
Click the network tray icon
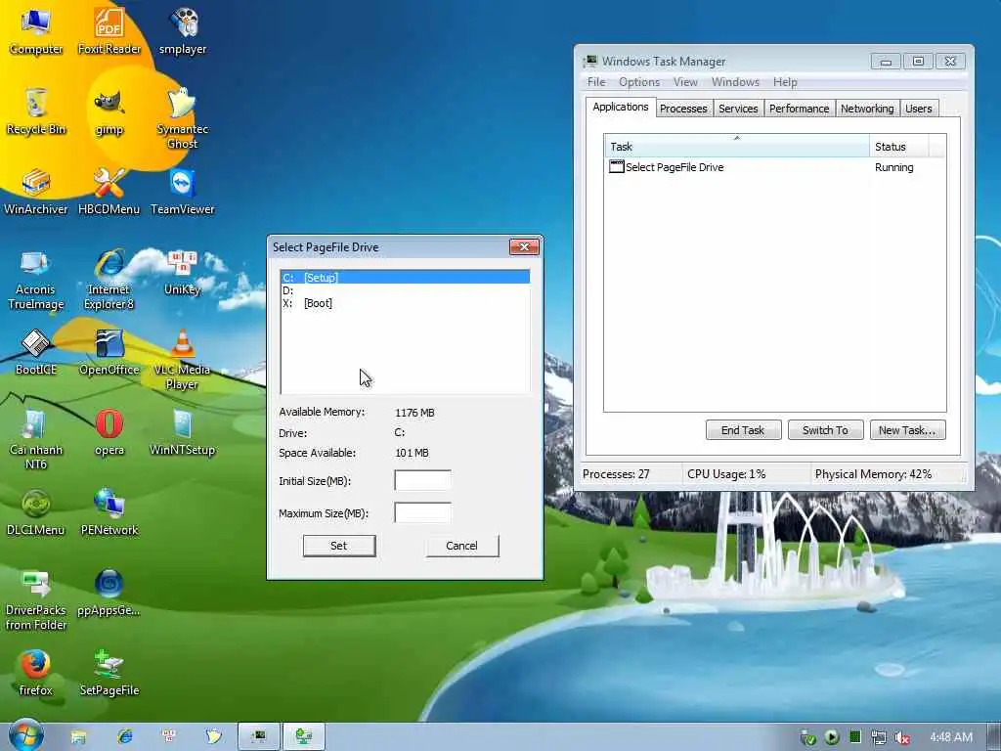point(879,737)
